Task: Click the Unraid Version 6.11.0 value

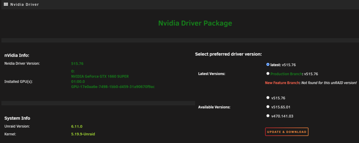Action: 77,126
